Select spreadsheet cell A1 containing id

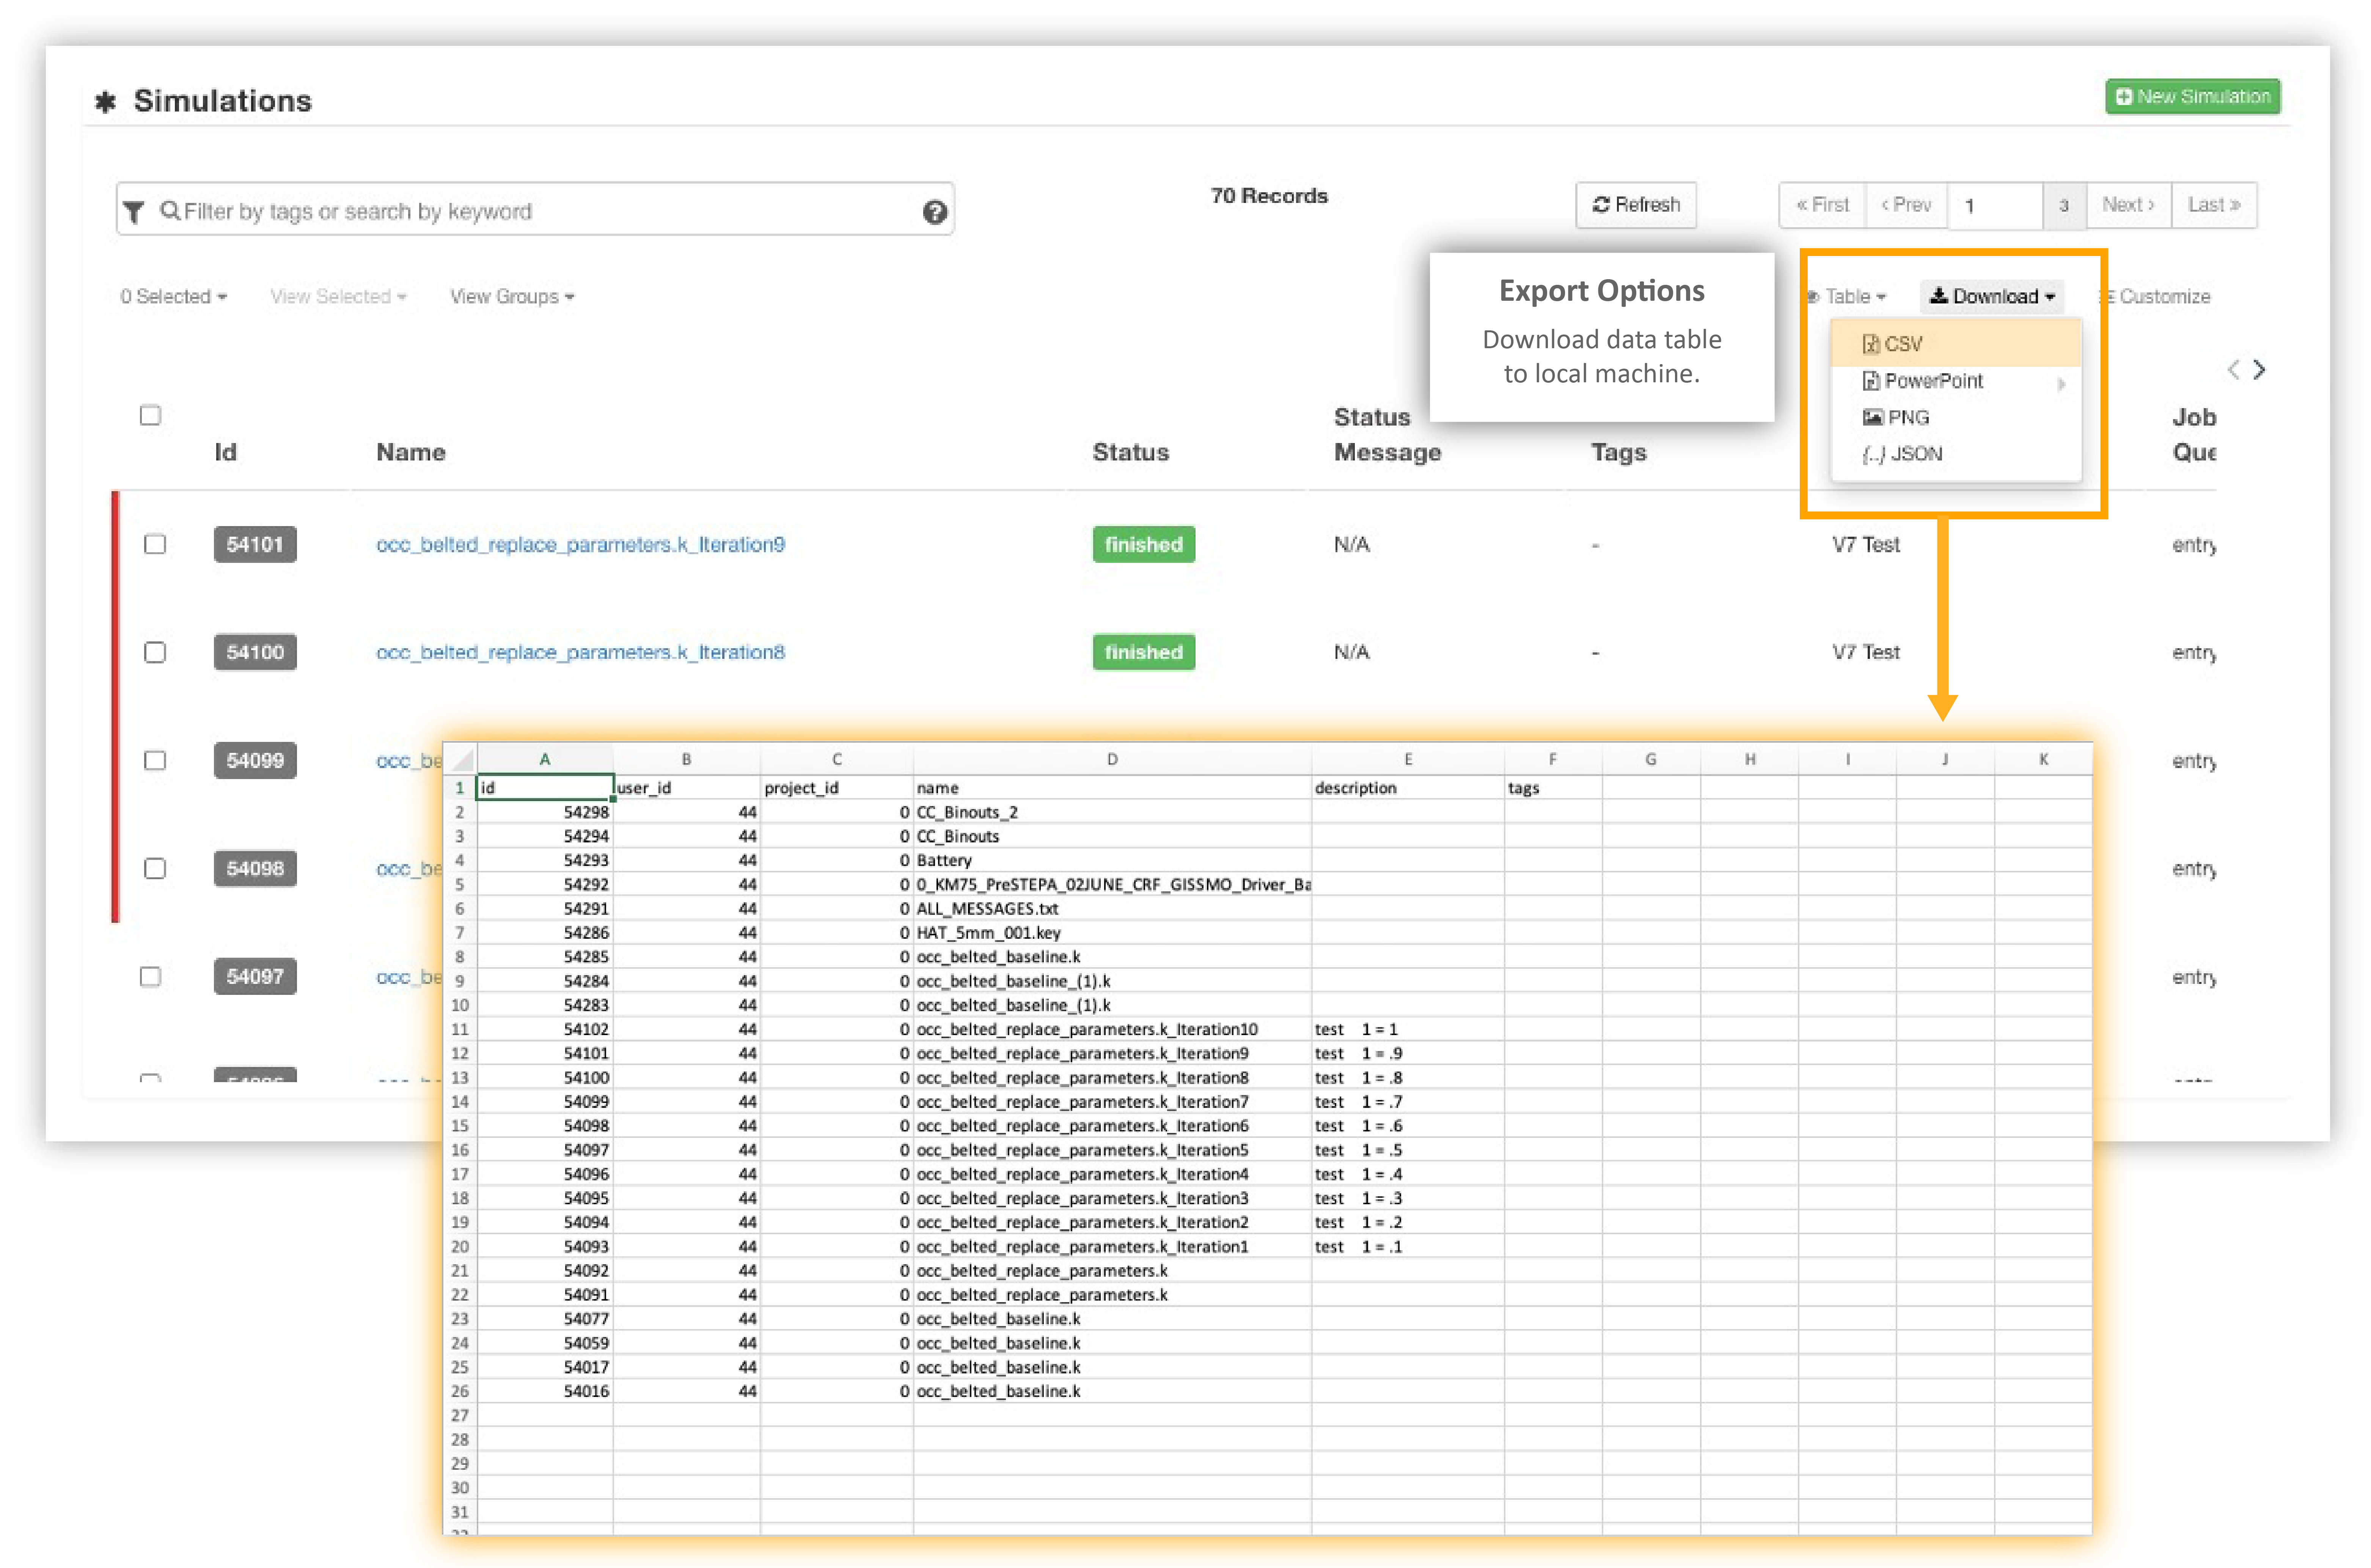(545, 788)
